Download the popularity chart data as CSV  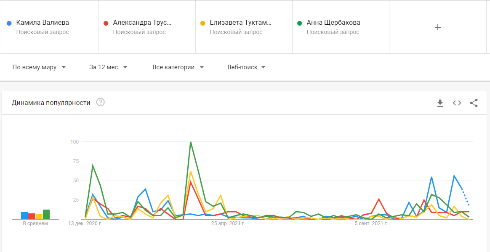pyautogui.click(x=440, y=103)
